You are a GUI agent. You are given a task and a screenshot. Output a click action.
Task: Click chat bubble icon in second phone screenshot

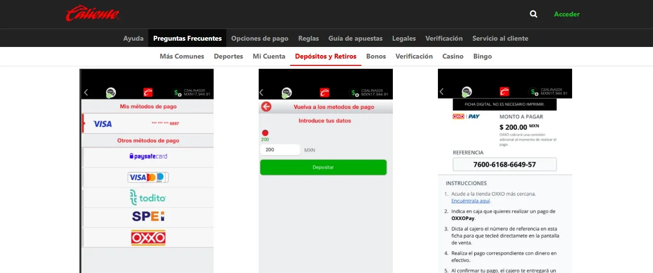click(x=287, y=92)
